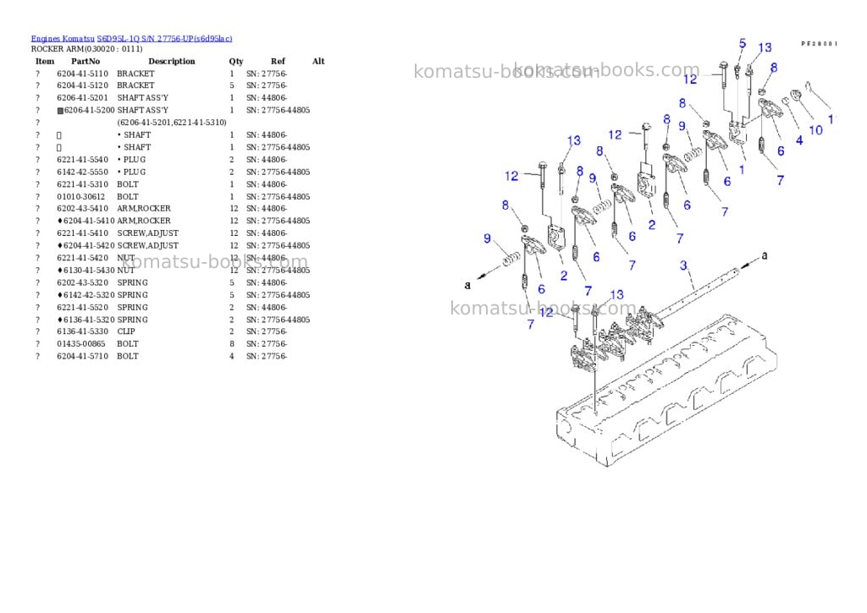Select part number 6206-41-5201 SHAFT ASS'Y

(82, 98)
